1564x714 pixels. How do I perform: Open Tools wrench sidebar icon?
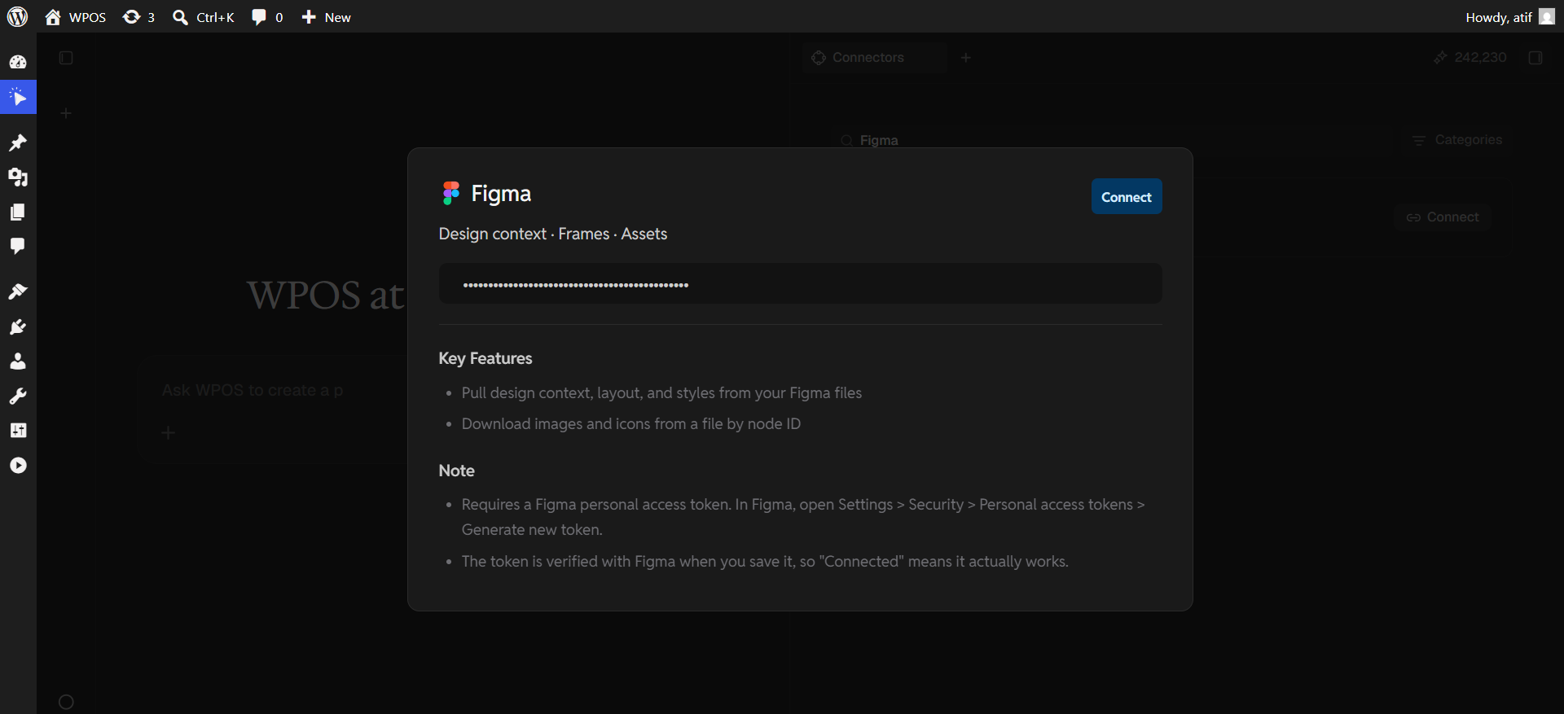tap(18, 396)
